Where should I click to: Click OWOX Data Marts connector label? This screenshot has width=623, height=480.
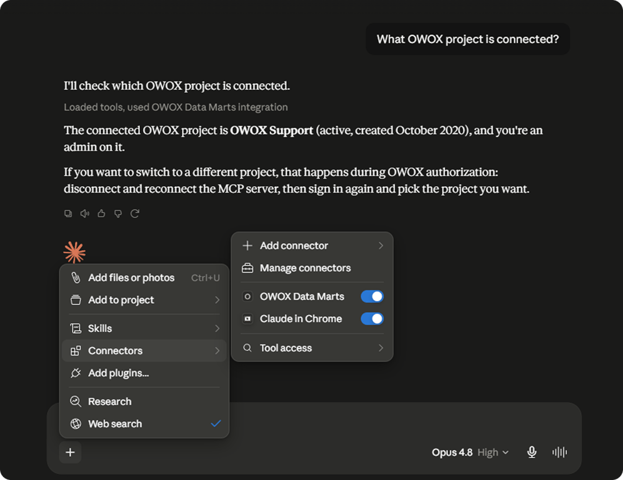(x=302, y=296)
